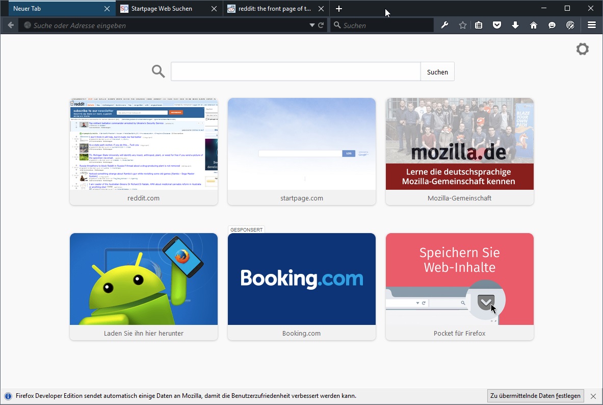Open the hamburger menu
The image size is (603, 405).
(x=592, y=26)
